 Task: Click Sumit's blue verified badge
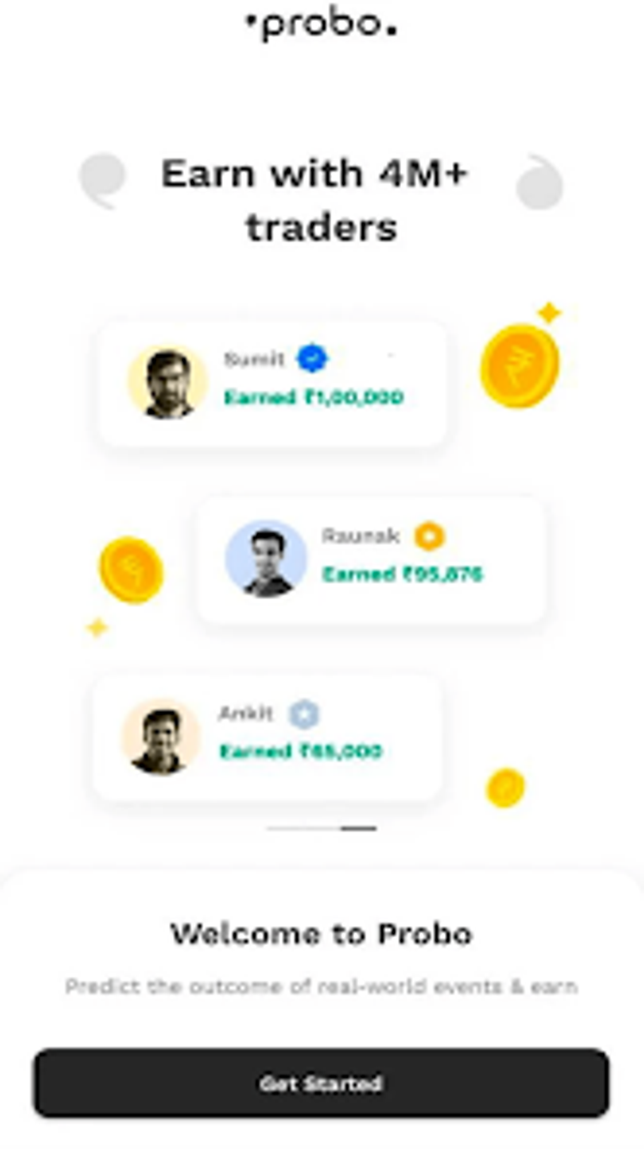pyautogui.click(x=312, y=358)
